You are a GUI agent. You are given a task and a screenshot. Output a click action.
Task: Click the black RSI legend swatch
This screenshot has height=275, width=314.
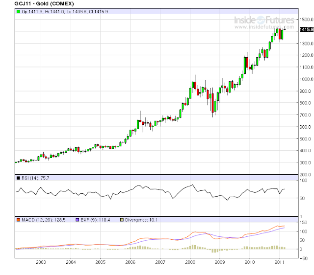coord(18,178)
